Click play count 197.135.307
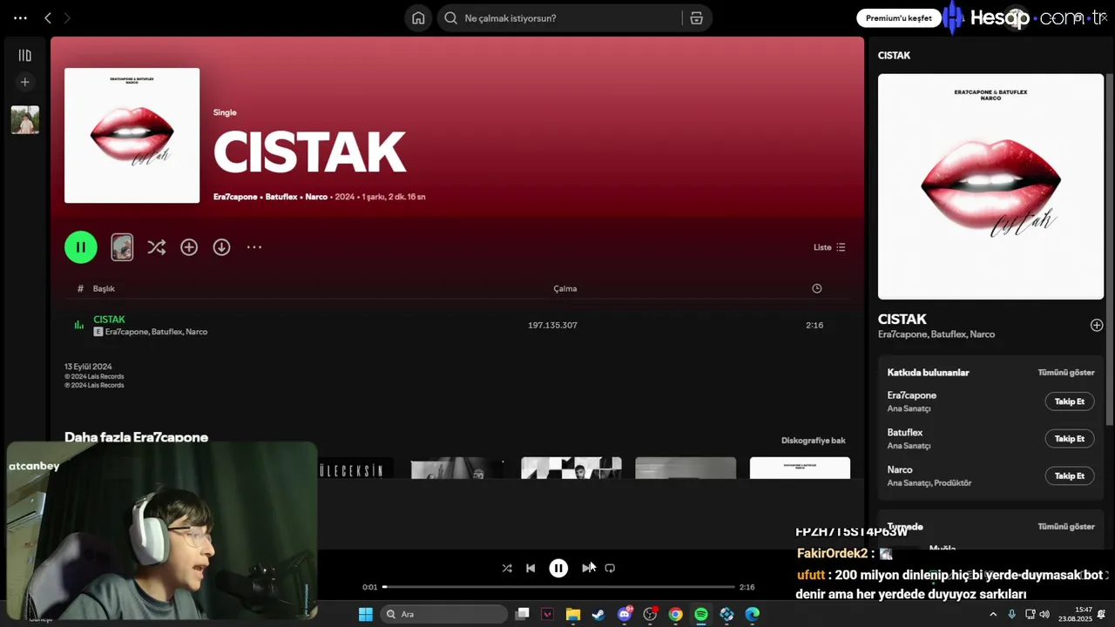Screen dimensions: 1115x627 552,325
